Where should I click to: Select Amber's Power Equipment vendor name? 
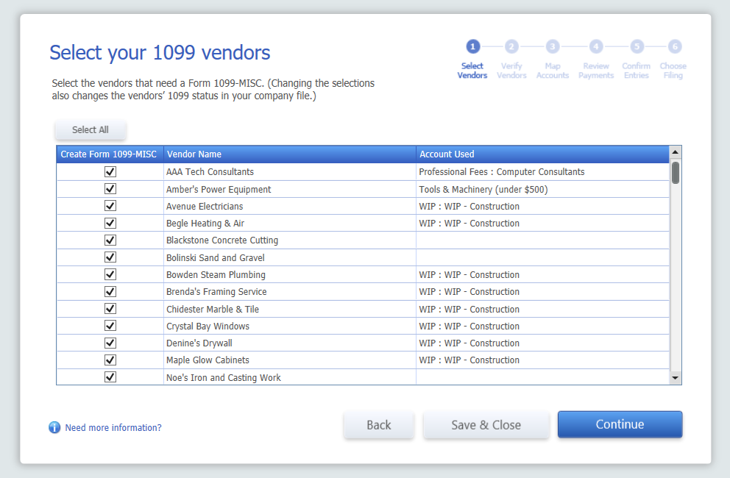point(219,190)
